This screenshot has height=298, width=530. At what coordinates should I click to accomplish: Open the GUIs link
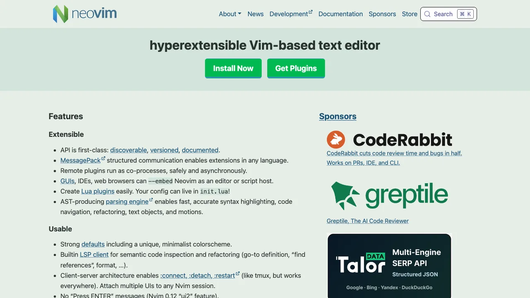[x=67, y=181]
